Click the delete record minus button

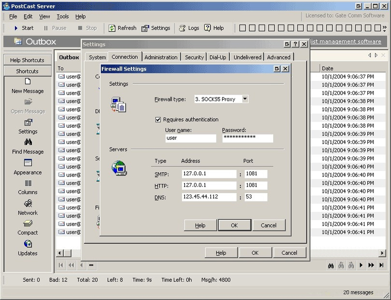(x=91, y=265)
